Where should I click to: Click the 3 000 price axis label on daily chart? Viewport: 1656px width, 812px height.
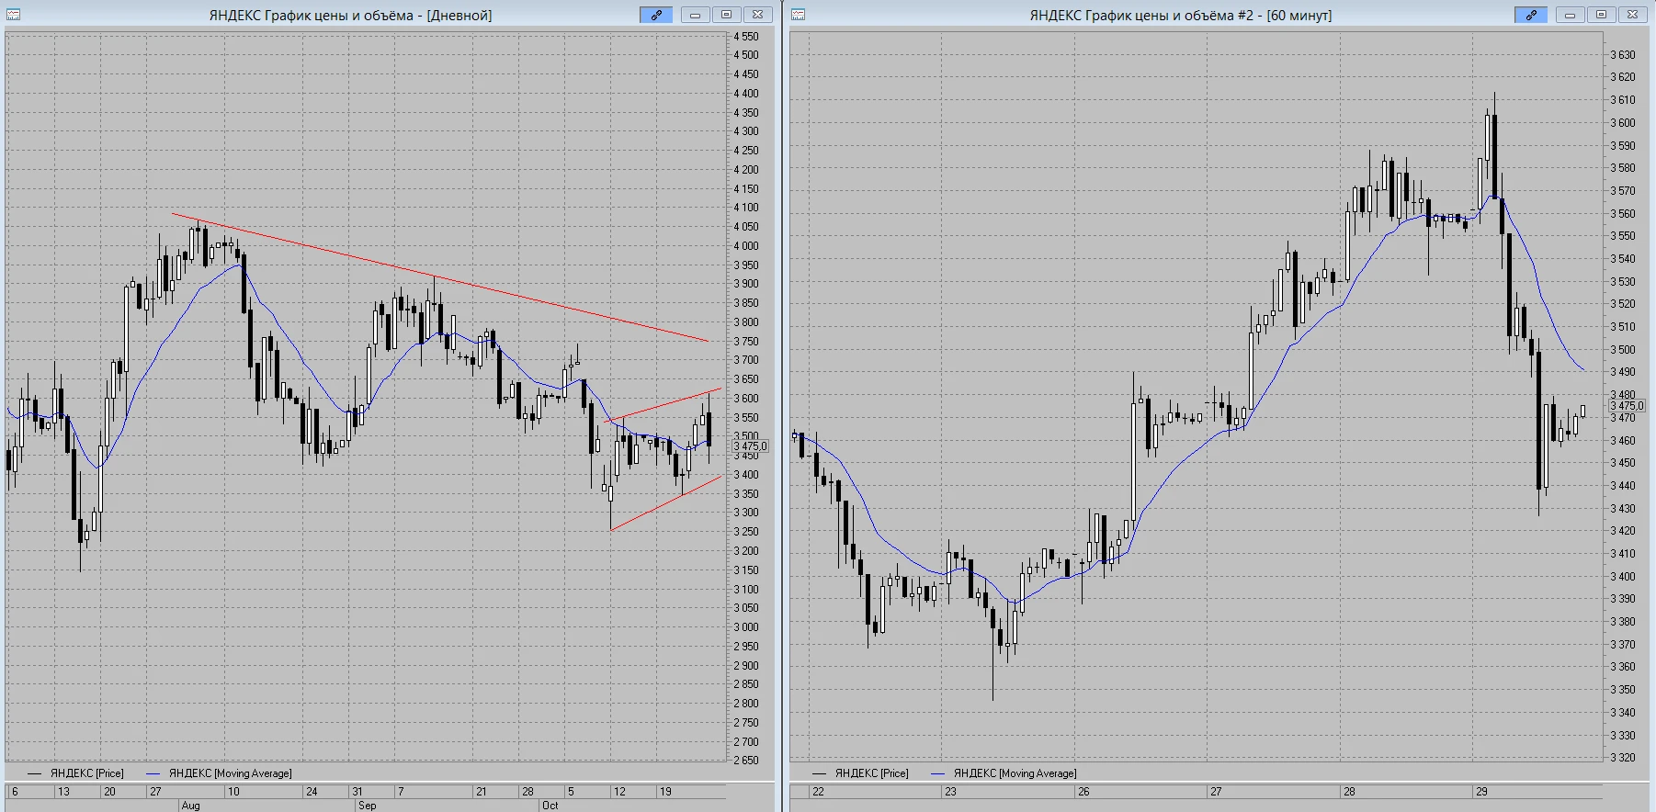746,627
